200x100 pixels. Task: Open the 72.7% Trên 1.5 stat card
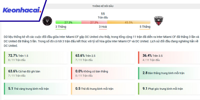tap(36, 57)
